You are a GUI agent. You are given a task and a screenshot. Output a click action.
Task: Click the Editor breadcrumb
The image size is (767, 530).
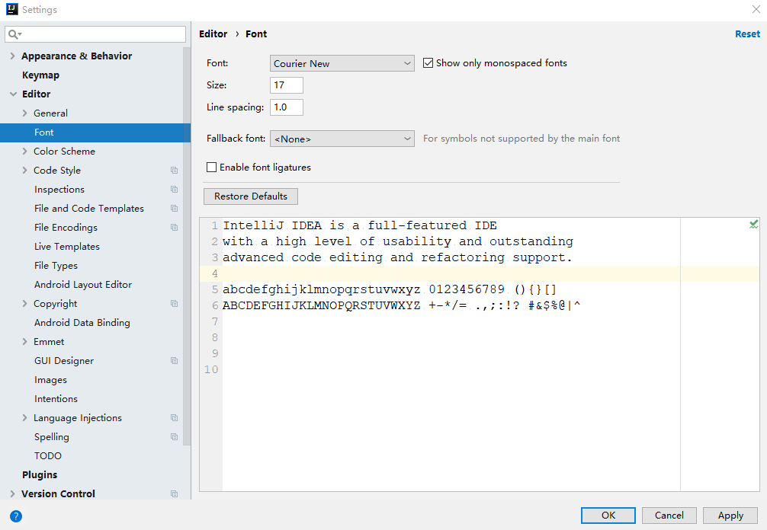[213, 34]
